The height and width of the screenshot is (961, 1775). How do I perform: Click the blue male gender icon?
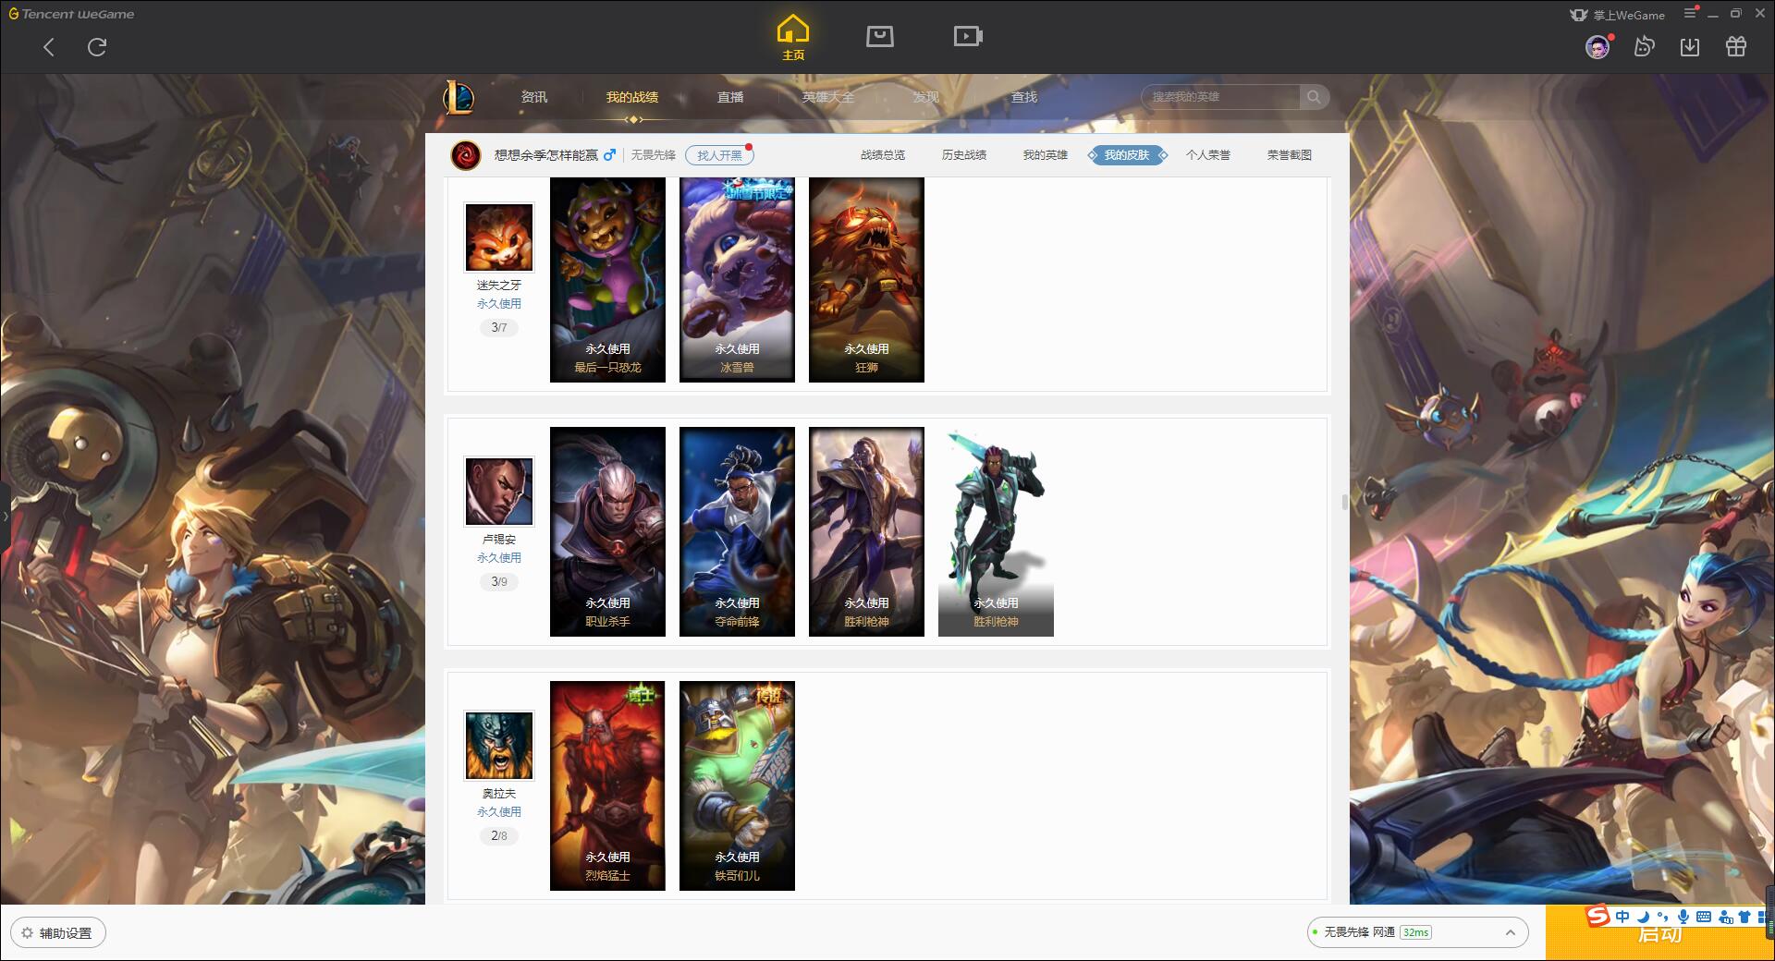(x=609, y=155)
